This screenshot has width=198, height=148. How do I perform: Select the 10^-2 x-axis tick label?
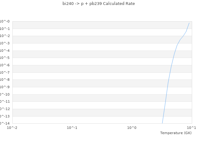pyautogui.click(x=12, y=127)
